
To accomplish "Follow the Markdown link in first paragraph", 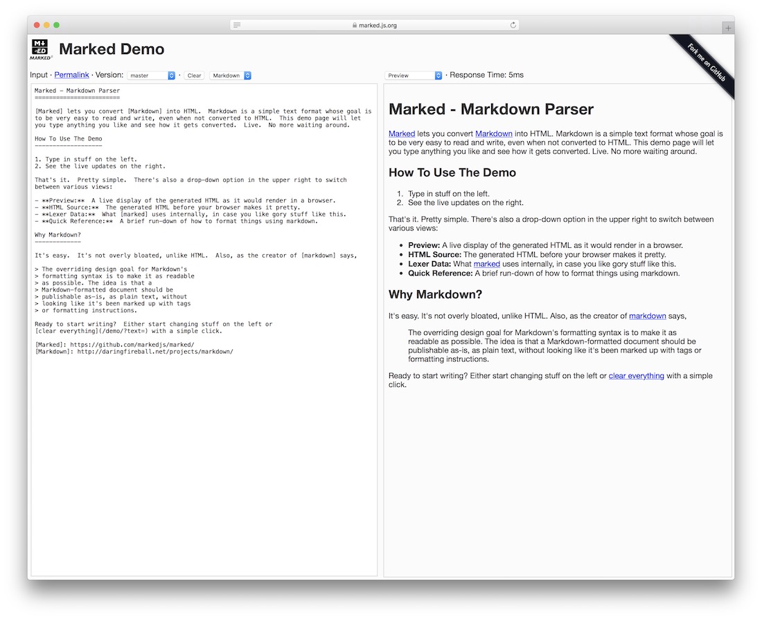I will (x=494, y=134).
